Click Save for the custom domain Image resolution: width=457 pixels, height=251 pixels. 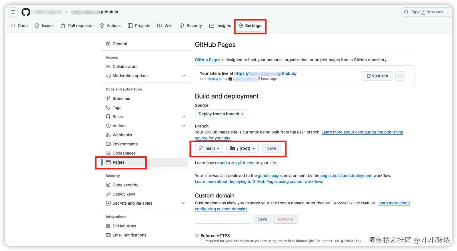(262, 219)
